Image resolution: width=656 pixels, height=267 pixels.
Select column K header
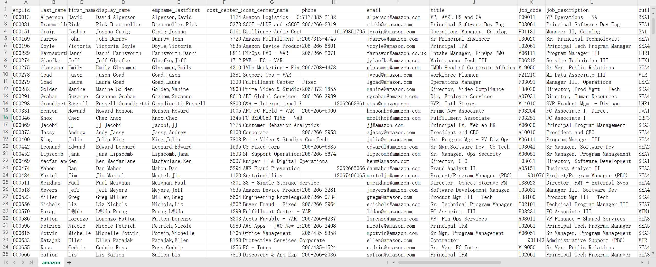click(531, 3)
